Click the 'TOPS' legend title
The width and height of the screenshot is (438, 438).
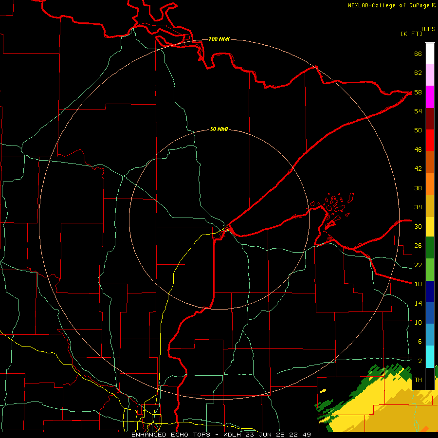[428, 29]
